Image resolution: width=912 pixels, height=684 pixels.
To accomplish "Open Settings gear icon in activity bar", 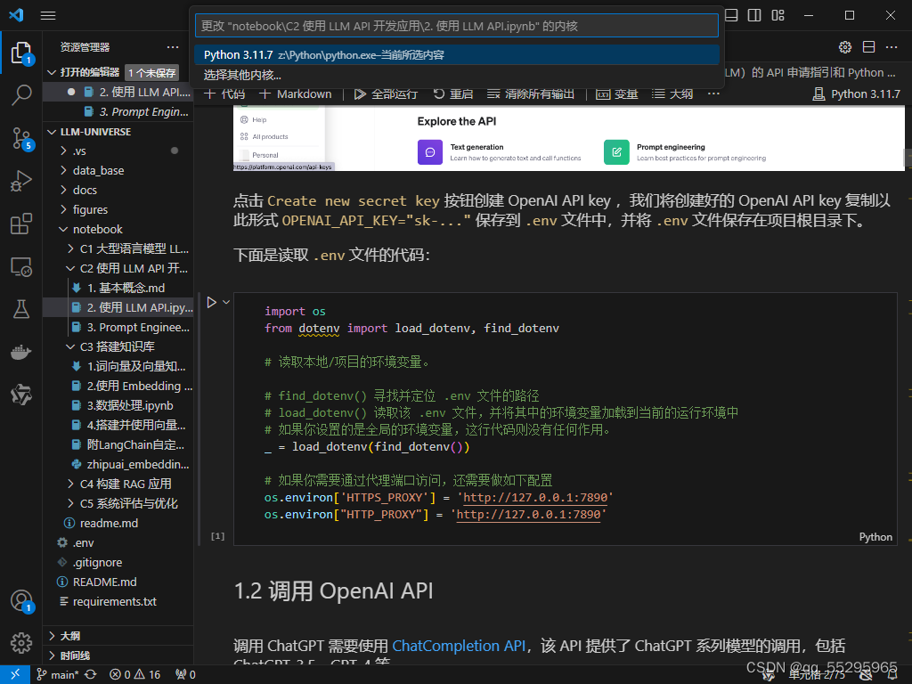I will click(21, 643).
